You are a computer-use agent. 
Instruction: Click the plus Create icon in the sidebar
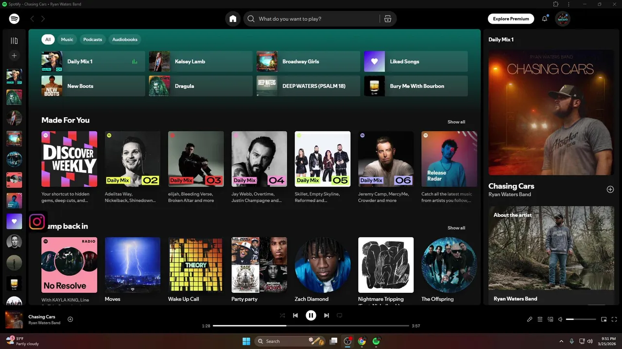coord(14,56)
